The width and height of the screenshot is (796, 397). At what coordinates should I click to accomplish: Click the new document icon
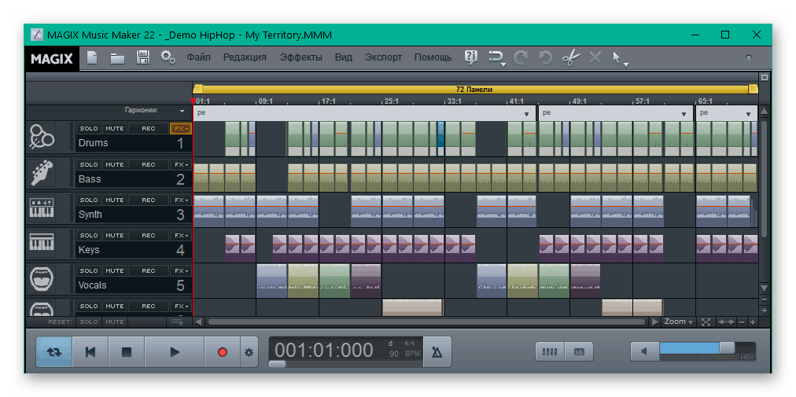pyautogui.click(x=92, y=57)
